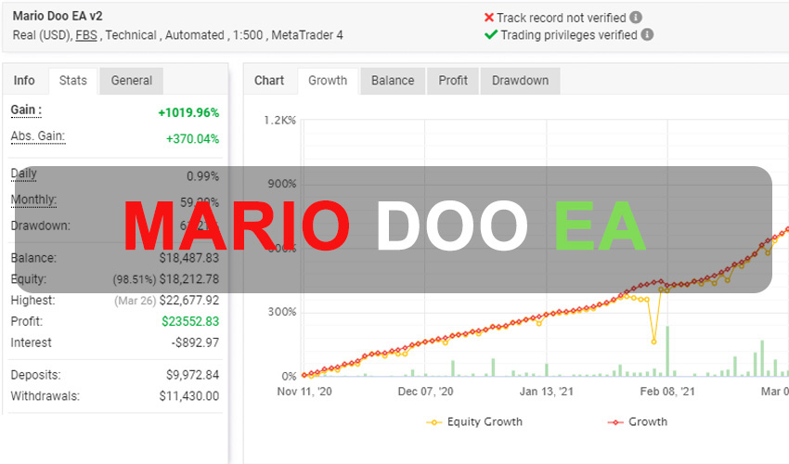This screenshot has width=789, height=464.
Task: Click the Withdrawals label
Action: (45, 396)
